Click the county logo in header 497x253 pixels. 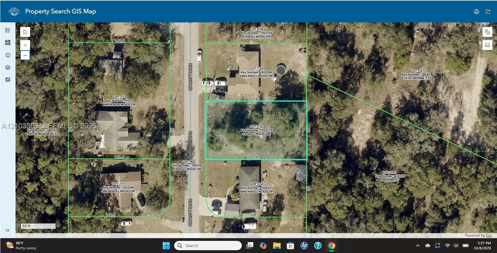[14, 11]
